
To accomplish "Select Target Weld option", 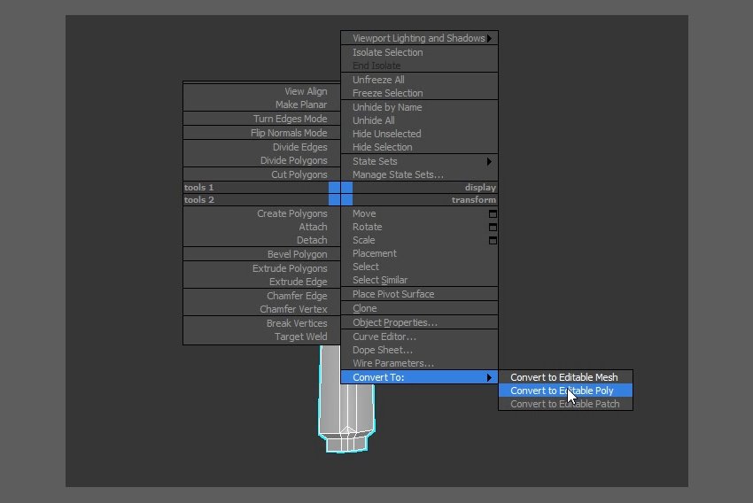I will click(x=300, y=337).
